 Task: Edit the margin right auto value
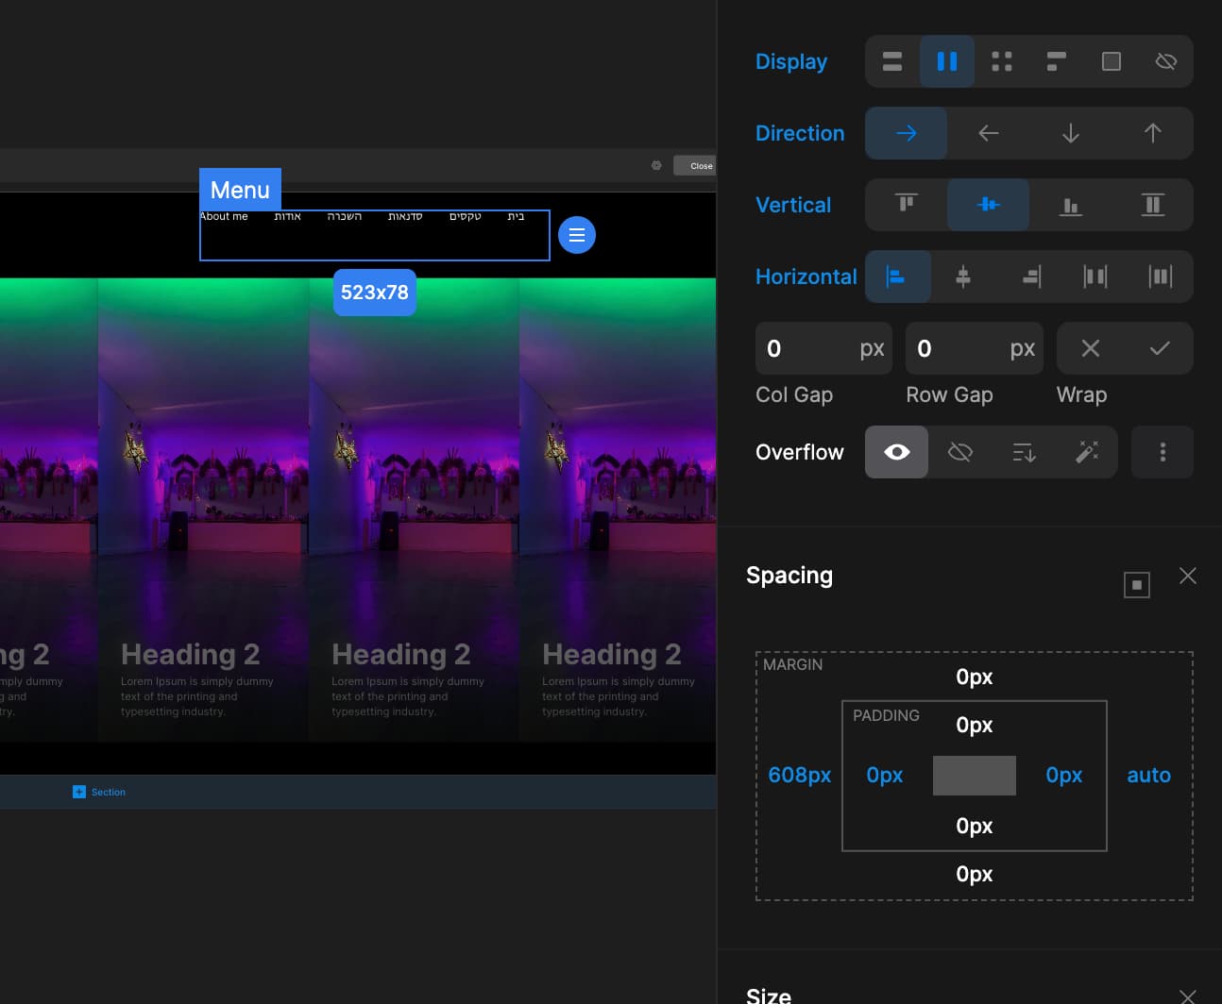1149,775
